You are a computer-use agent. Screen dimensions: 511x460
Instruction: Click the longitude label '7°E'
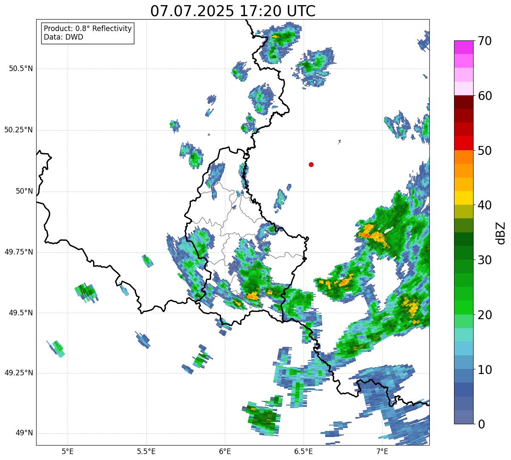pyautogui.click(x=382, y=451)
